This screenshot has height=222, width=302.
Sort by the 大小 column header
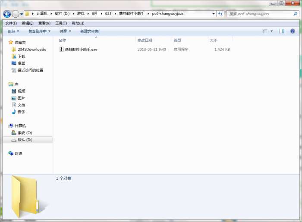(214, 40)
